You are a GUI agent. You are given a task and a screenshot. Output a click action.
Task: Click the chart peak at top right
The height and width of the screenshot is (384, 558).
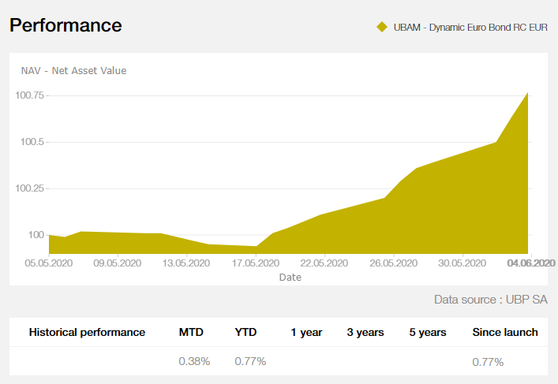(x=526, y=94)
